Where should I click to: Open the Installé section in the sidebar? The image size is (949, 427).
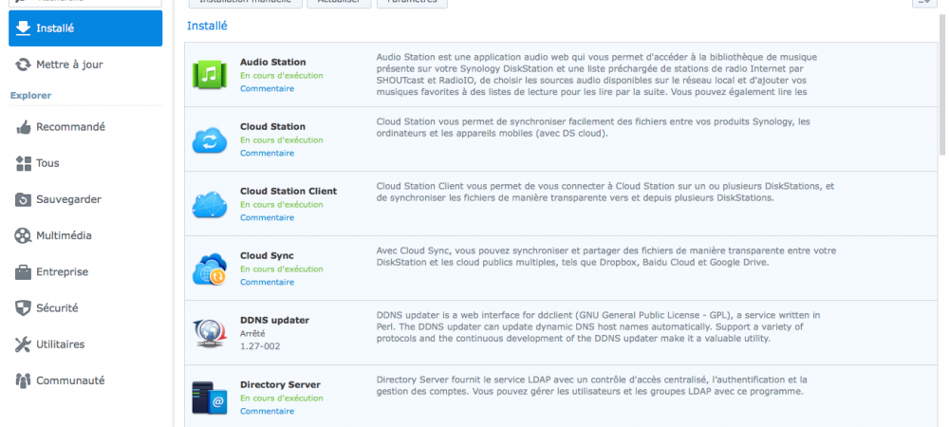(x=85, y=28)
